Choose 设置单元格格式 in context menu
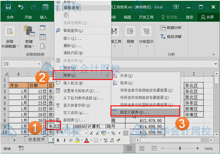Image resolution: width=220 pixels, height=154 pixels. pos(83,91)
